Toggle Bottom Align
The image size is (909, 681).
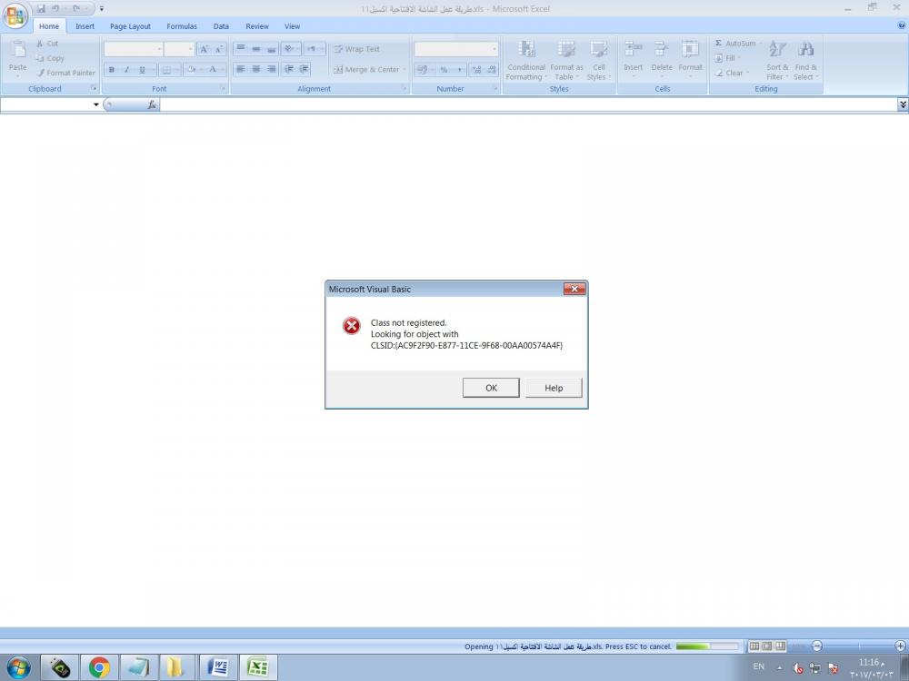click(x=271, y=49)
